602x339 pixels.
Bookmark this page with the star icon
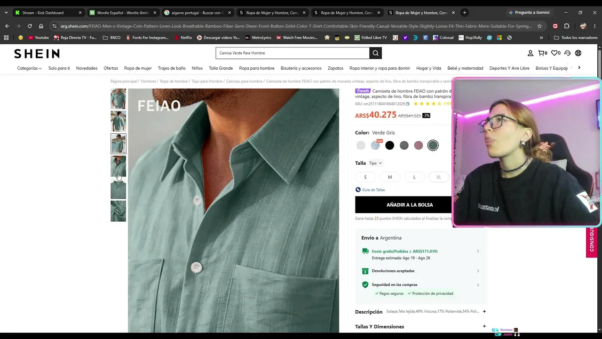(x=539, y=26)
